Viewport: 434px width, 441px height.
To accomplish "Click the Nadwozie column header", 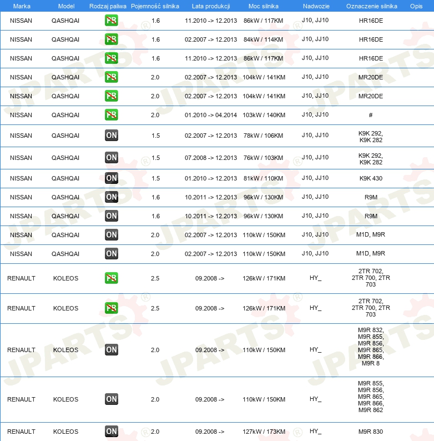I will (316, 6).
